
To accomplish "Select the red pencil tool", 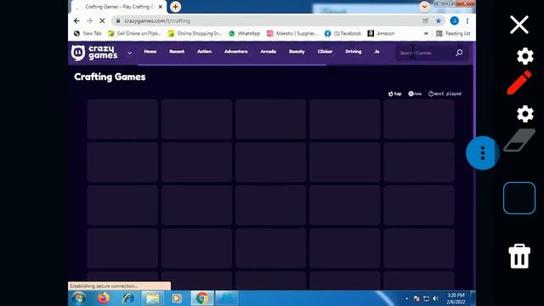I will click(x=519, y=82).
